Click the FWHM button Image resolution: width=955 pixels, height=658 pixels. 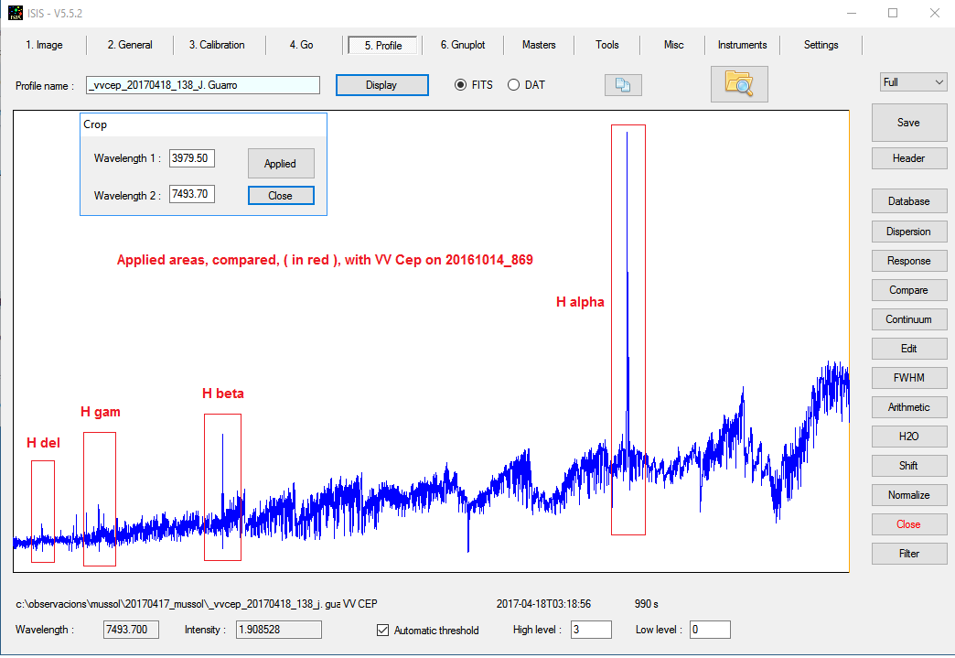coord(908,378)
